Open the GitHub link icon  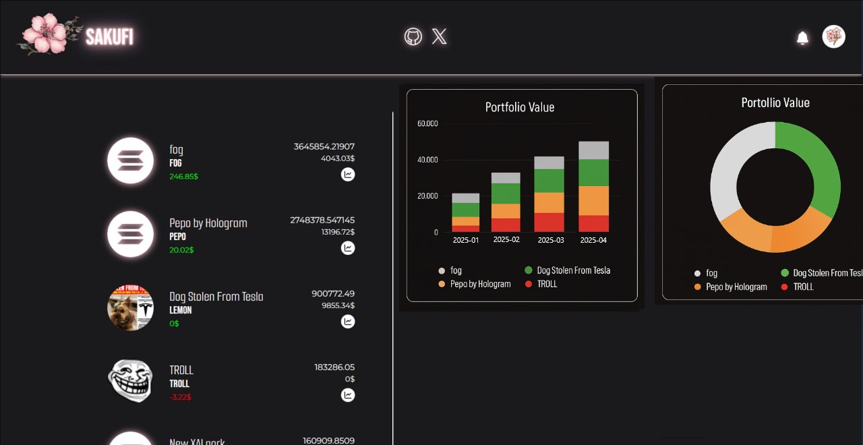click(x=413, y=36)
